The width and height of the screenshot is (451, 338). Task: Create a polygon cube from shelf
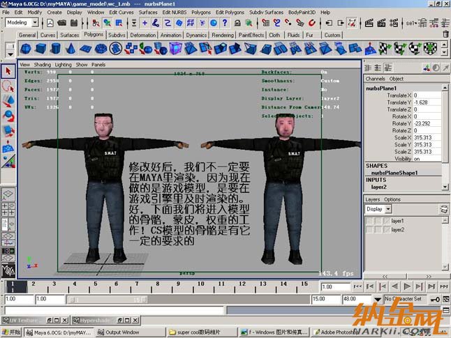[40, 49]
